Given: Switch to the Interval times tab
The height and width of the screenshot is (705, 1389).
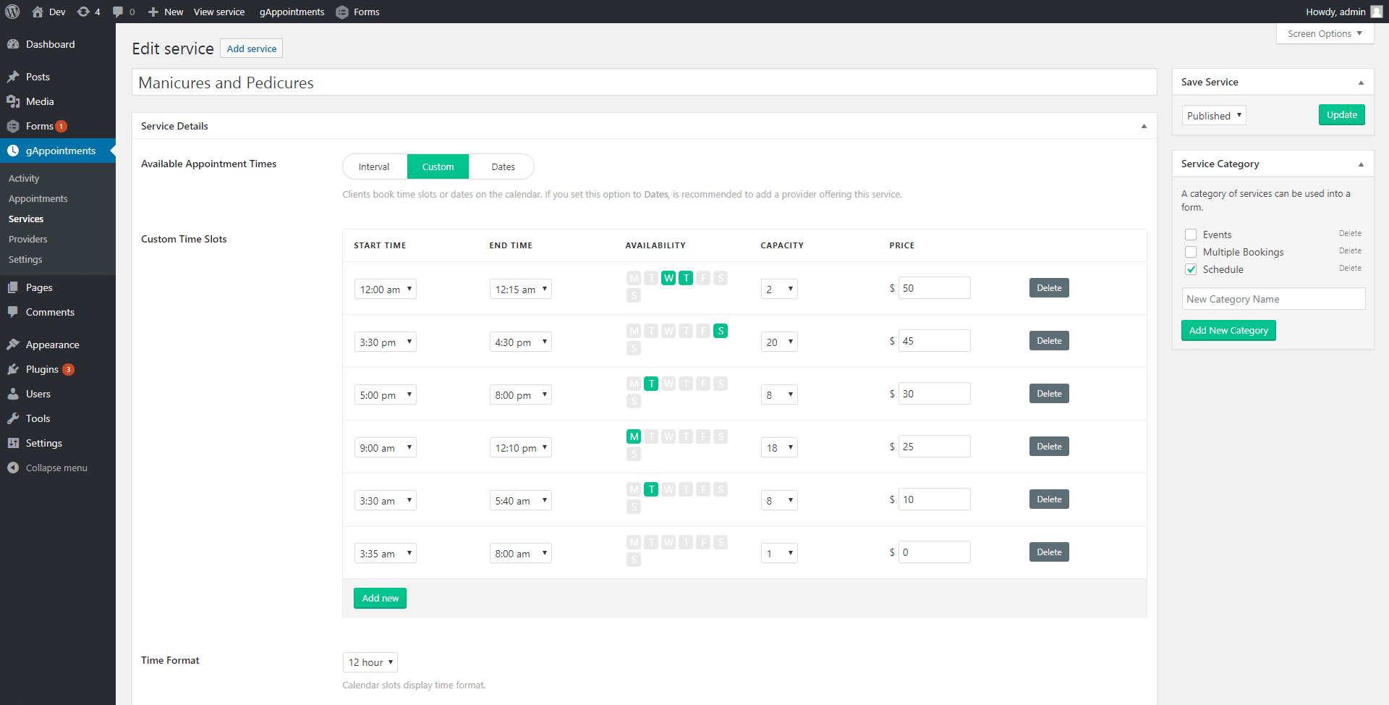Looking at the screenshot, I should pyautogui.click(x=374, y=166).
